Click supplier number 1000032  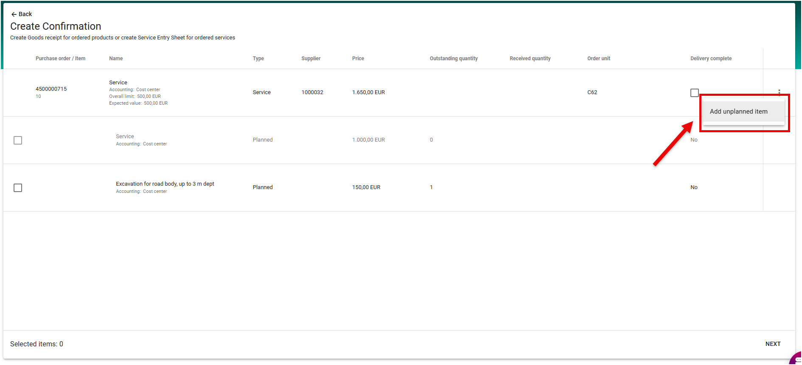[x=312, y=92]
